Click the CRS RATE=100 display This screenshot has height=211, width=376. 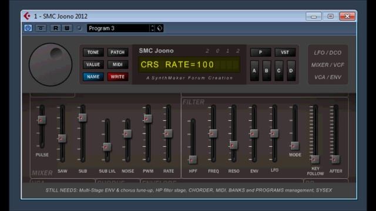(189, 64)
